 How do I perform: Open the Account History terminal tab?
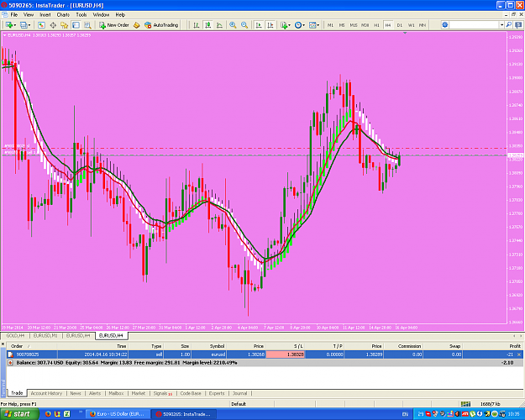[46, 394]
